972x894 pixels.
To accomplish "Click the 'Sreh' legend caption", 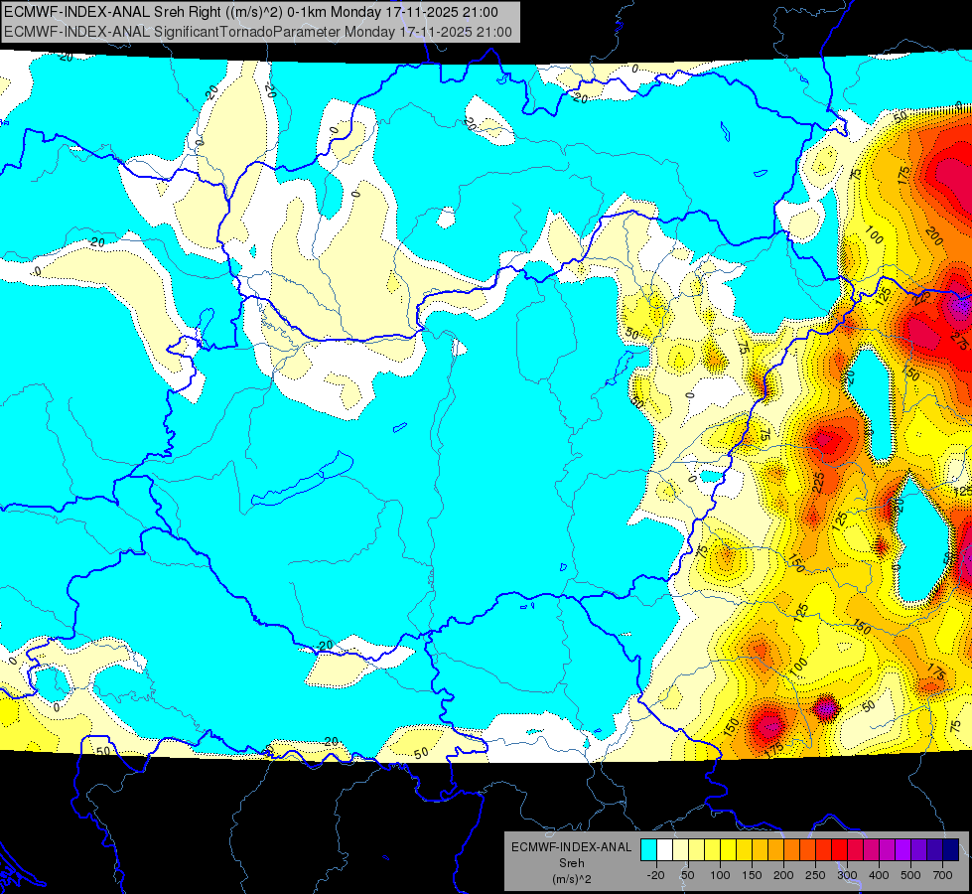I will click(571, 863).
